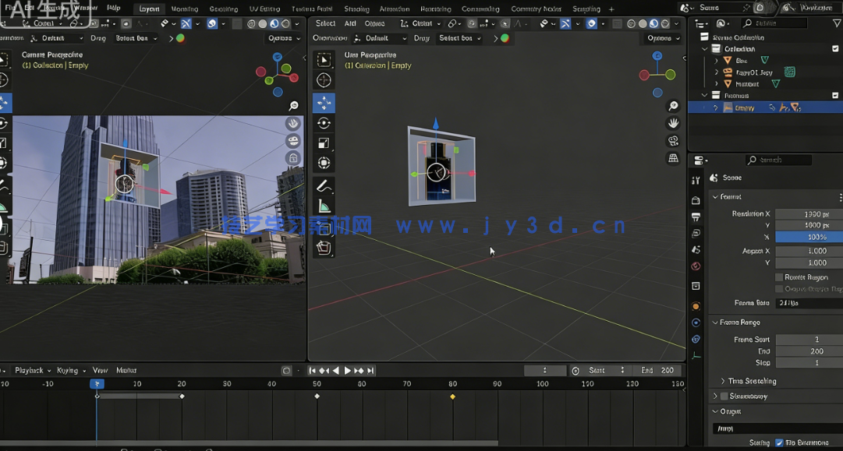Select the Move tool in the viewport toolbar

click(x=324, y=100)
